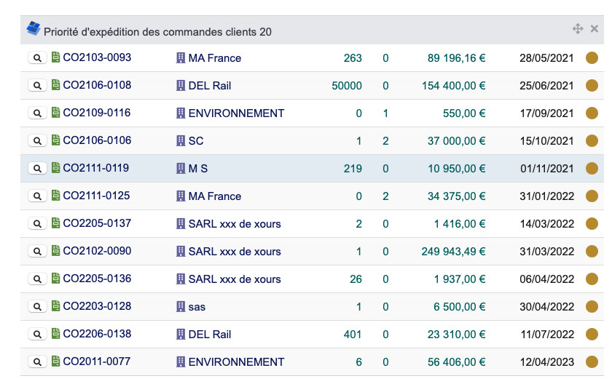Click the status dot for the 28/05/2021 order
Viewport: 612px width, 392px height.
point(592,58)
